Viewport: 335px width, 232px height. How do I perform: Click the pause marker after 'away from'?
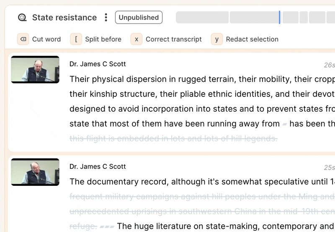point(285,124)
